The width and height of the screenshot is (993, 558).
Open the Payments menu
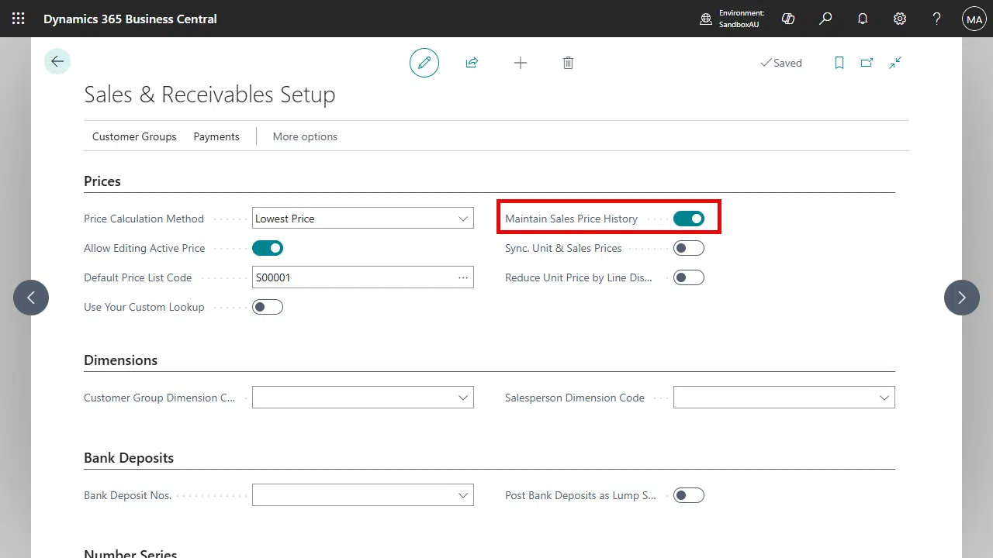[x=216, y=136]
